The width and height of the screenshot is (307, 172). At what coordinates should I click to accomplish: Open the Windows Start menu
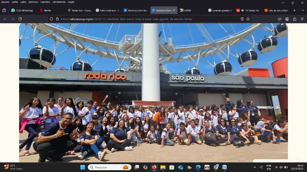coord(83,167)
